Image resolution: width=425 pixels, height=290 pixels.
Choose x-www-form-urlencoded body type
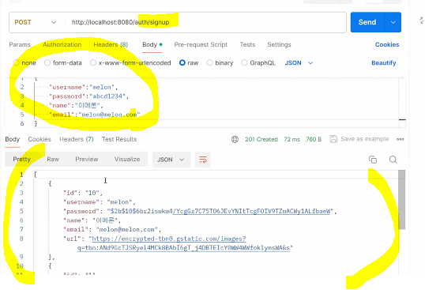(x=93, y=63)
